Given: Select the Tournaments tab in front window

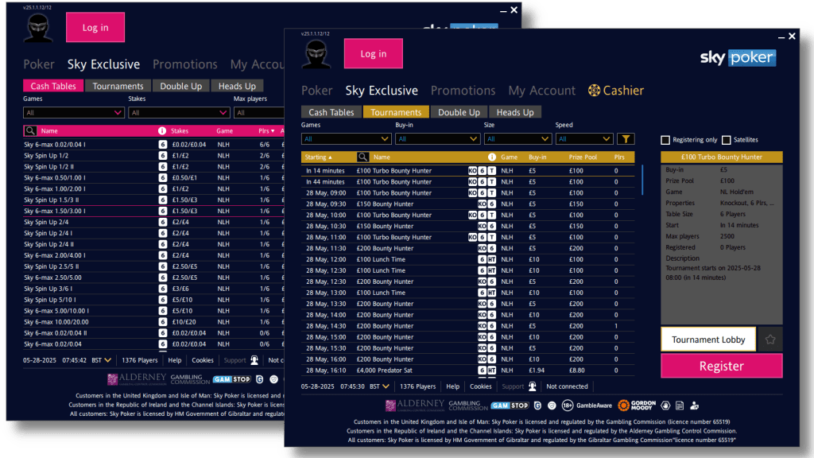Looking at the screenshot, I should tap(396, 112).
